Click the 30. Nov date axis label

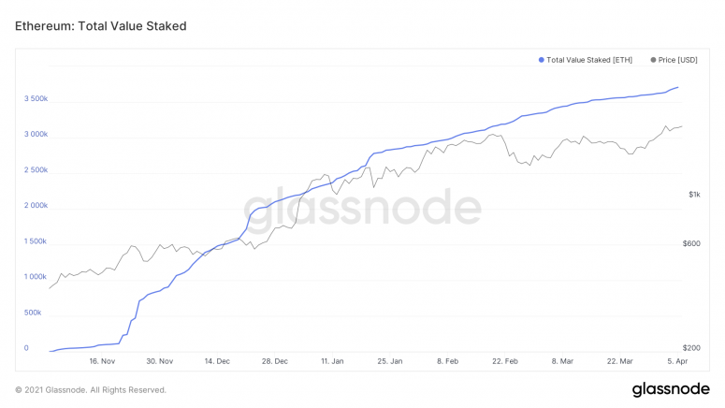tap(160, 360)
